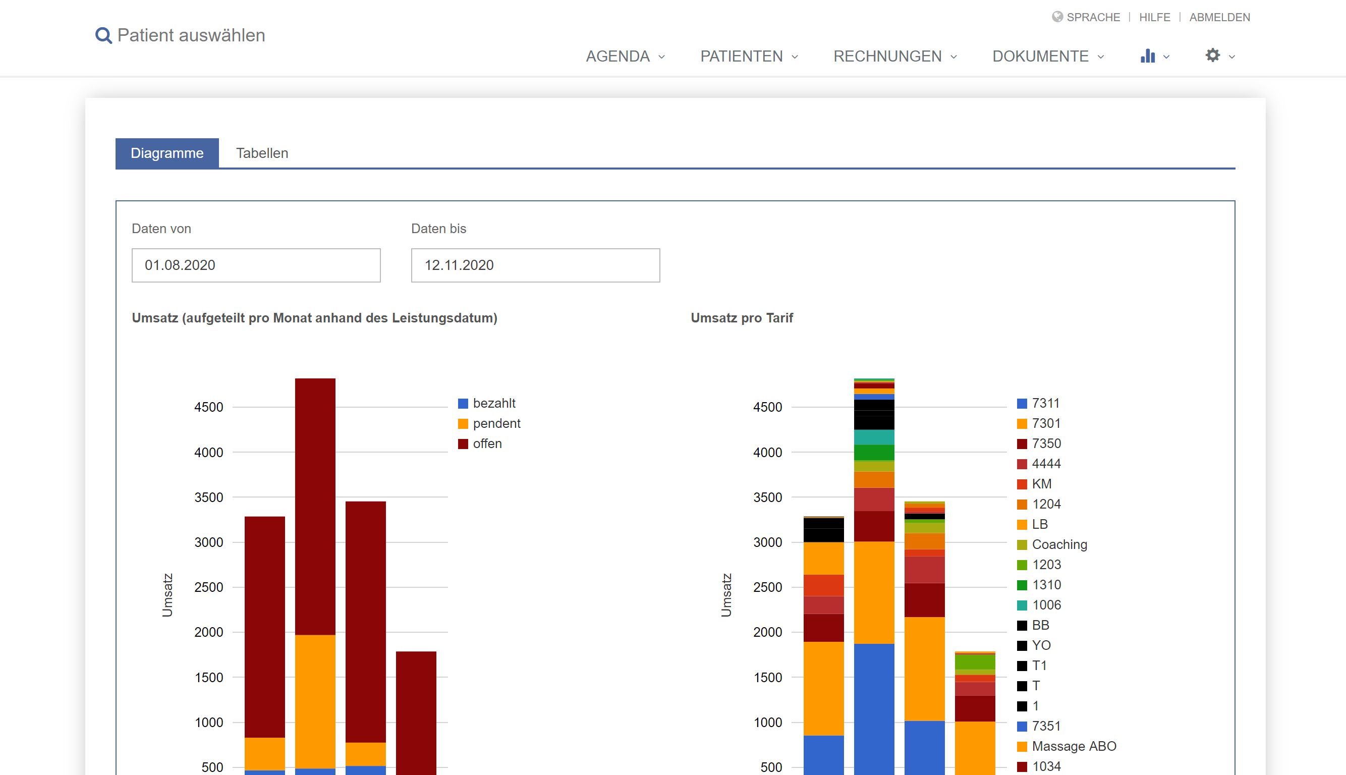Click the chevron beside the statistics icon

1166,57
